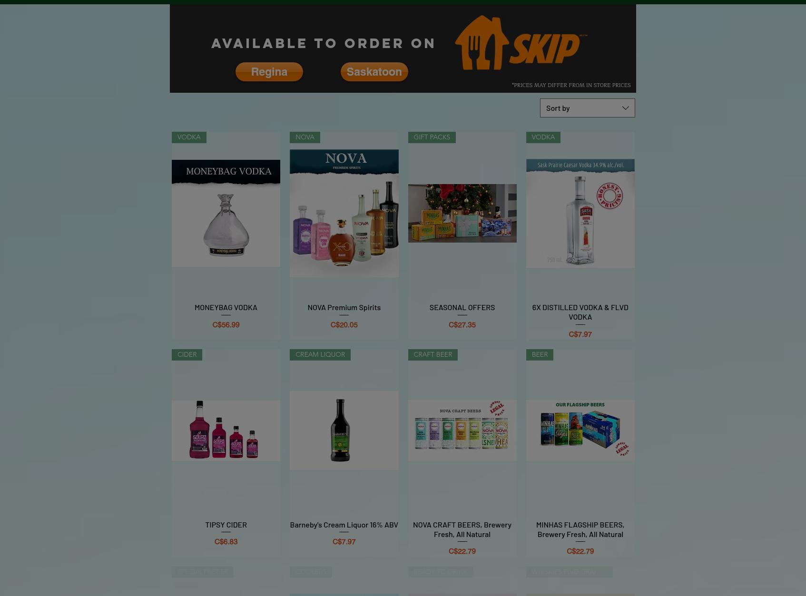806x596 pixels.
Task: Open the Sask Prairie Caesar Vodka image
Action: [x=580, y=213]
